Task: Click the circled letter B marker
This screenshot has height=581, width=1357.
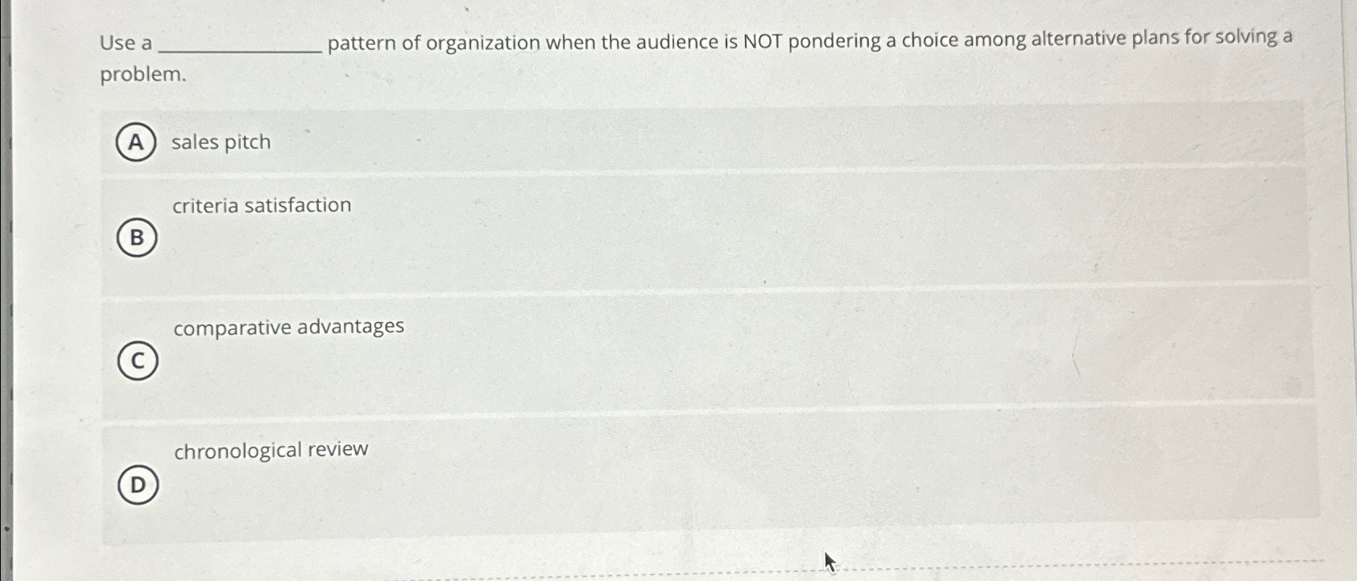Action: [137, 238]
